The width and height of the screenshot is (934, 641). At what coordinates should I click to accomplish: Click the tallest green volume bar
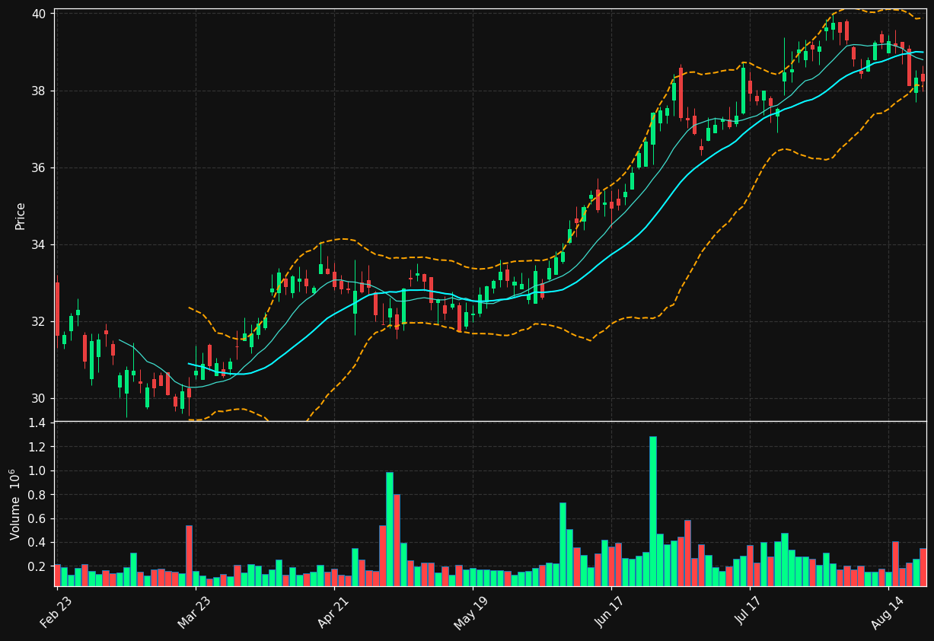pyautogui.click(x=652, y=511)
